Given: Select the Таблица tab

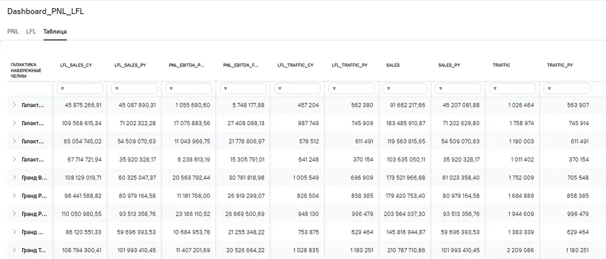Looking at the screenshot, I should coord(55,31).
